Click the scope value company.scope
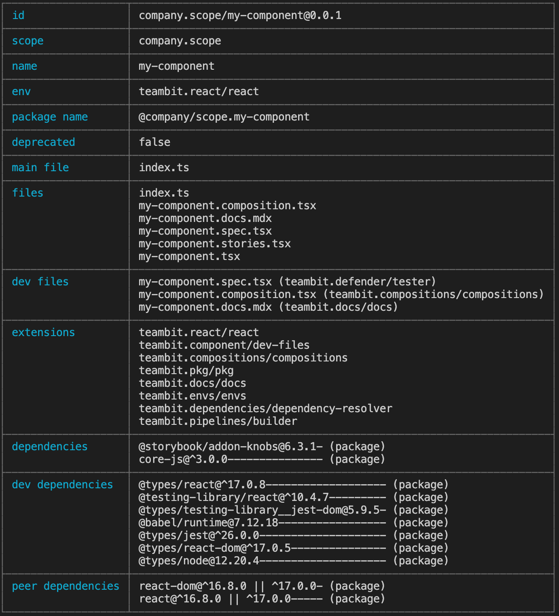Viewport: 559px width, 616px height. tap(180, 41)
